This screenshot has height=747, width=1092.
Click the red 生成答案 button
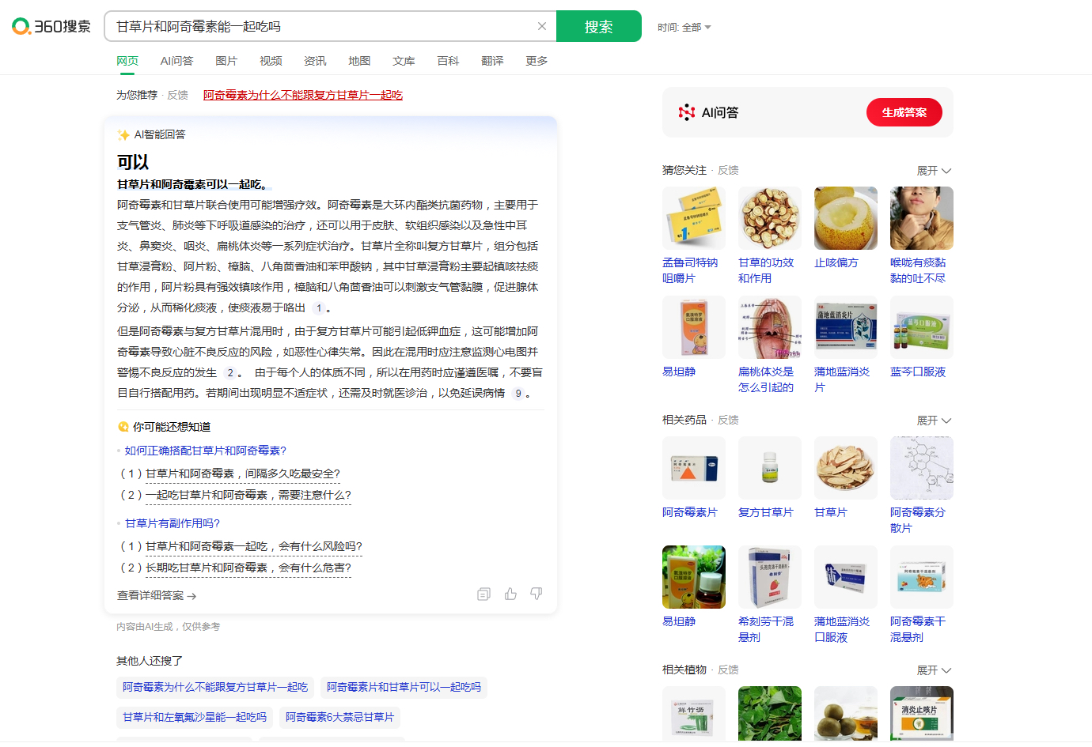[904, 112]
